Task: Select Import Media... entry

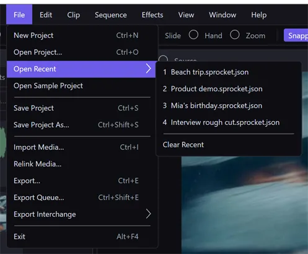Action: tap(81, 147)
